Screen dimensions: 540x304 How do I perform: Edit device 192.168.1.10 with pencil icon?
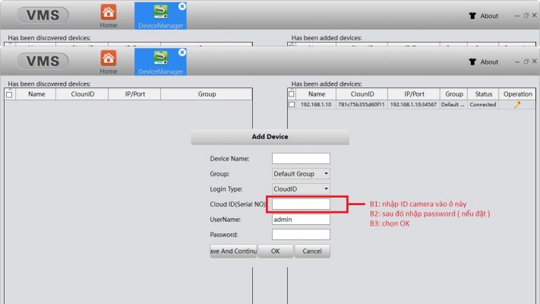click(x=517, y=105)
